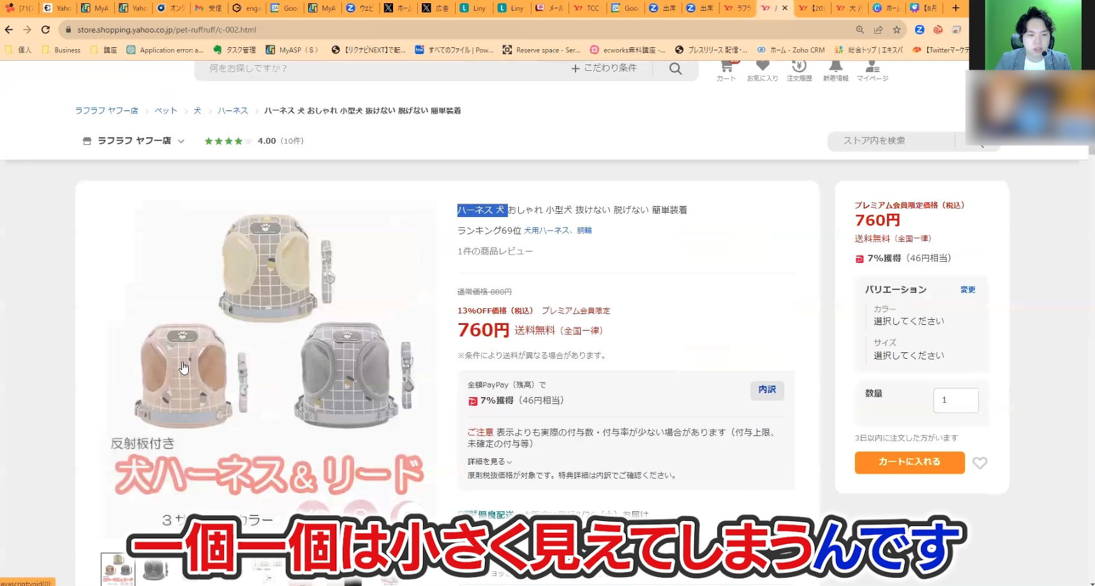Switch to the leftmost Yahoo browser tab
Screen dimensions: 1095x586
click(x=57, y=8)
